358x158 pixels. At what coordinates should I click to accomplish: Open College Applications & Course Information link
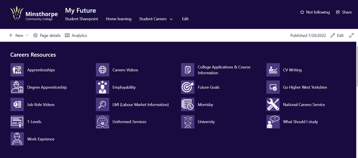(x=224, y=70)
